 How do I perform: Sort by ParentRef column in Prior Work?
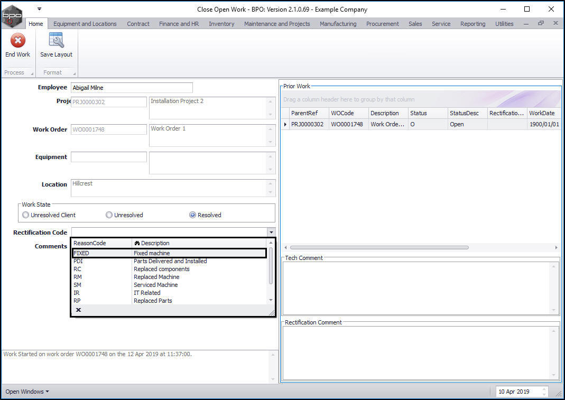tap(309, 113)
